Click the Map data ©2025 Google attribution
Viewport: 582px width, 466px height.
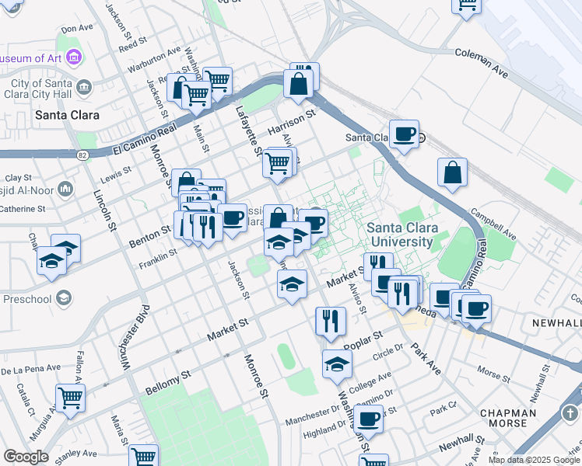(x=534, y=461)
